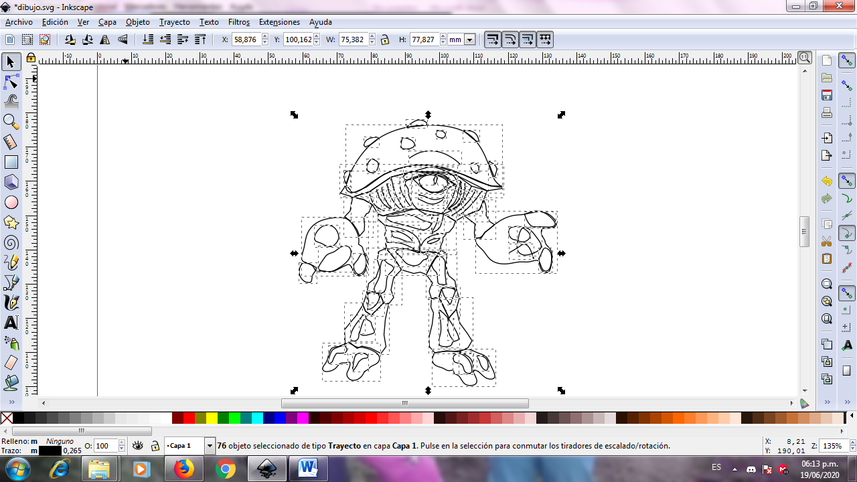The width and height of the screenshot is (857, 482).
Task: Lower selection to bottom
Action: [148, 39]
